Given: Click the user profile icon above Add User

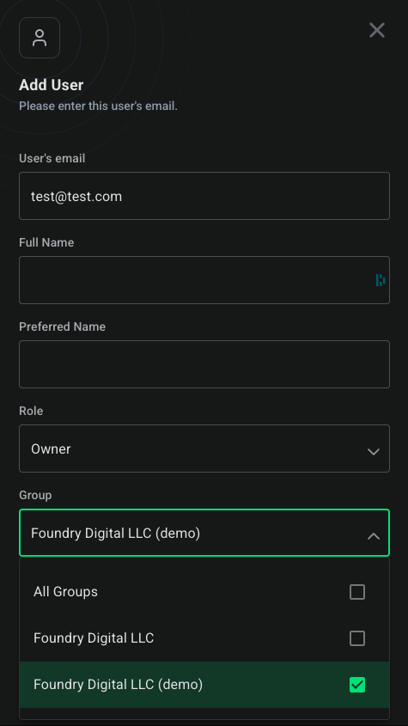Looking at the screenshot, I should (x=40, y=38).
